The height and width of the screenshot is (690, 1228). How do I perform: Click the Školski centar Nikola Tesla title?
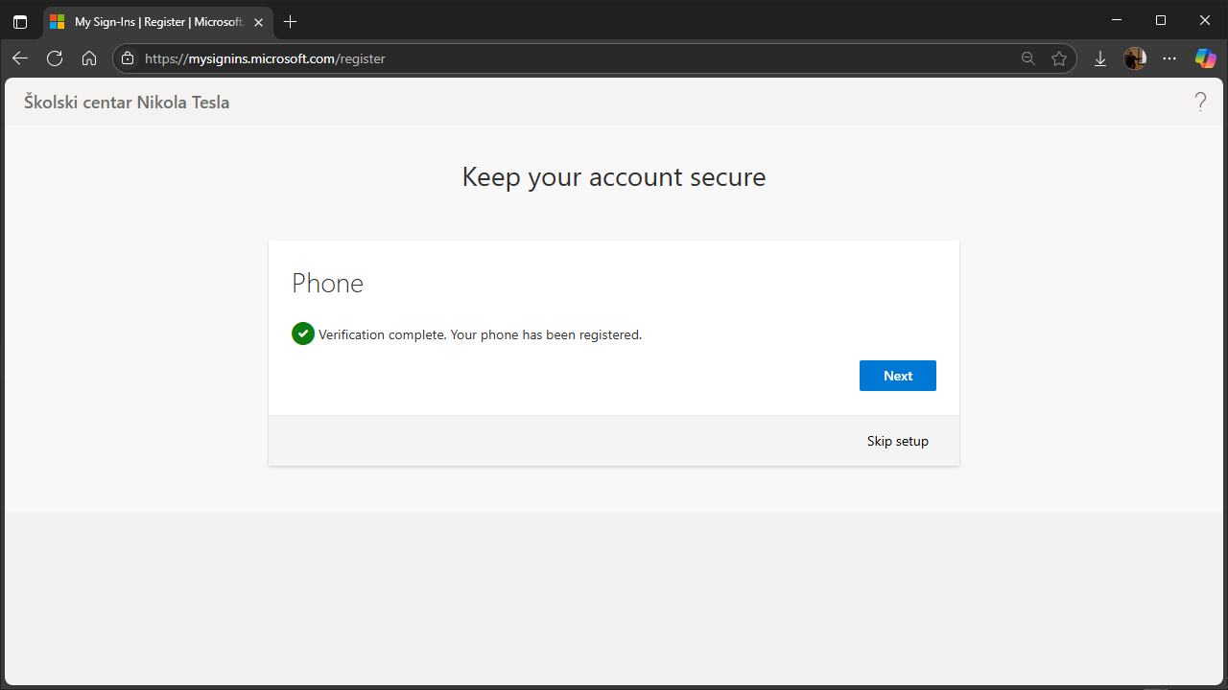click(127, 102)
